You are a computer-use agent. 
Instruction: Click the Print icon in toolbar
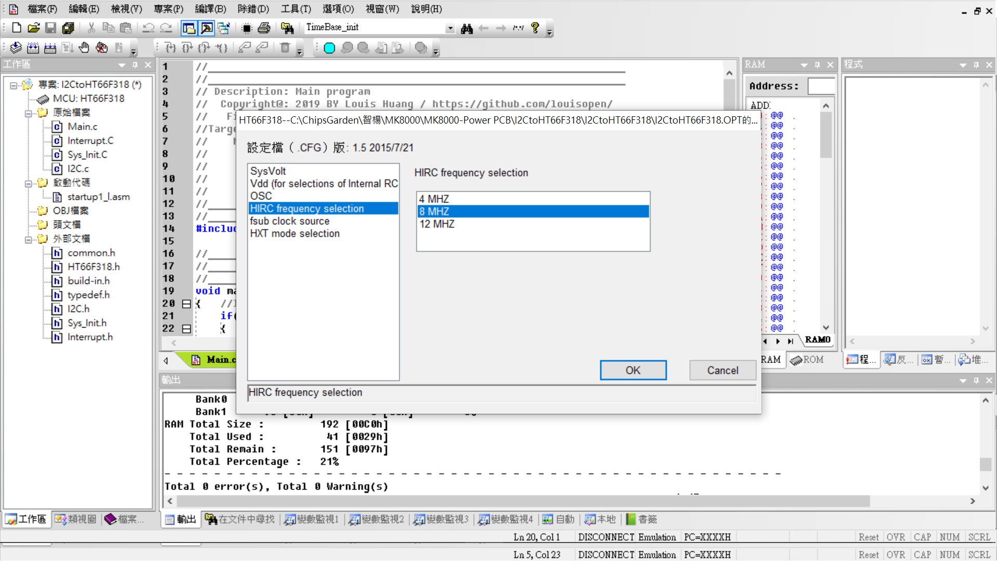264,28
